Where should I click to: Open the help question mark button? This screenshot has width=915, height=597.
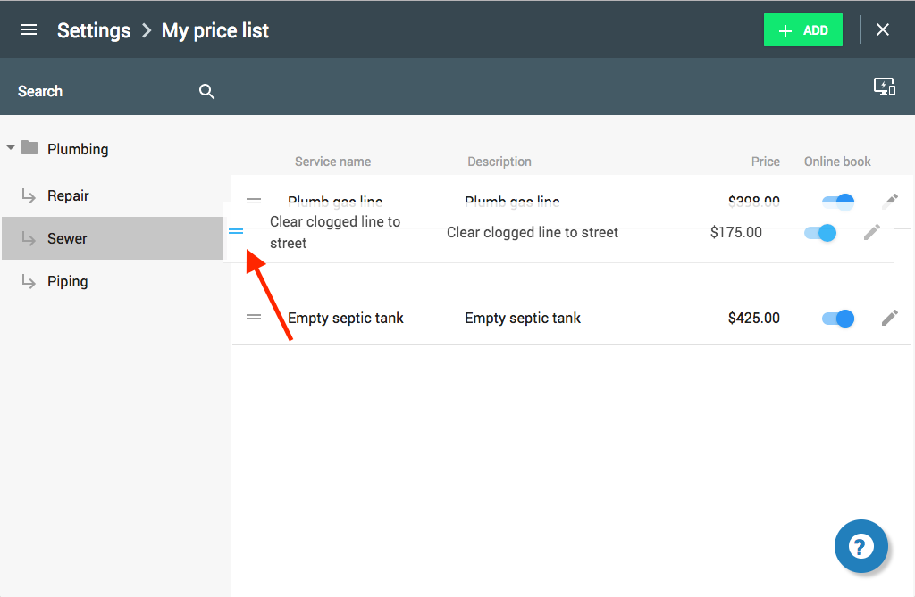[860, 546]
